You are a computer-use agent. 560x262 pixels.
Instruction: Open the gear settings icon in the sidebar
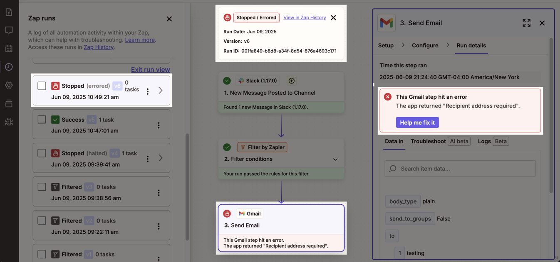9,85
